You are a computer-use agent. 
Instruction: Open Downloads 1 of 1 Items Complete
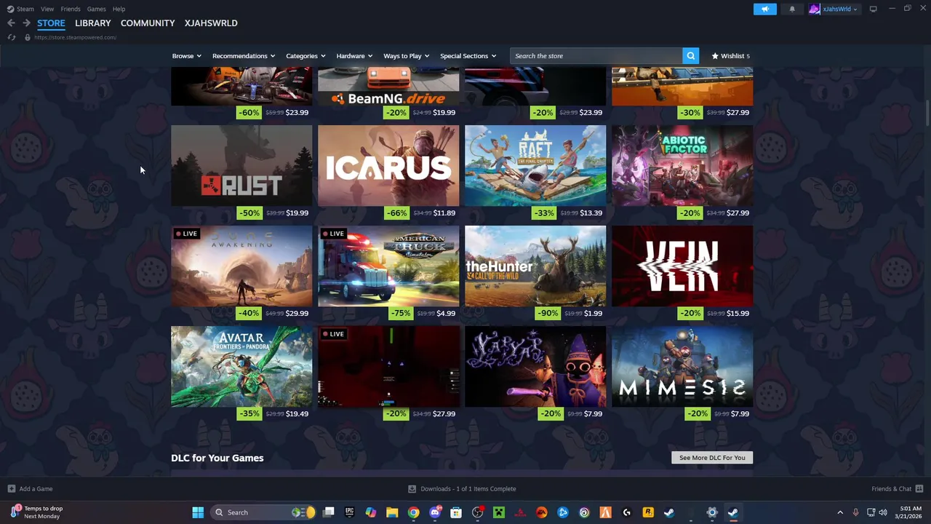(x=468, y=488)
